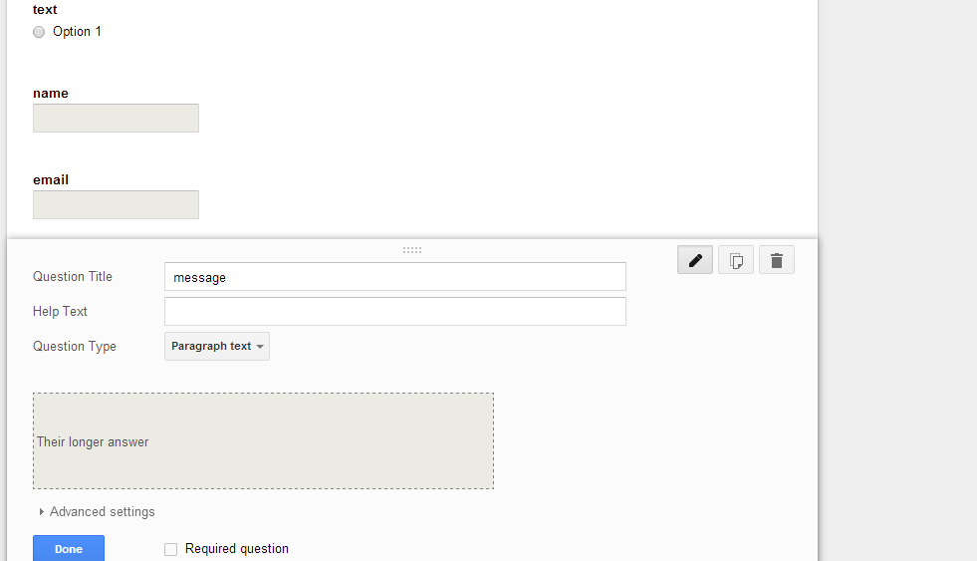Duplicate the message question
Image resolution: width=977 pixels, height=561 pixels.
click(736, 260)
